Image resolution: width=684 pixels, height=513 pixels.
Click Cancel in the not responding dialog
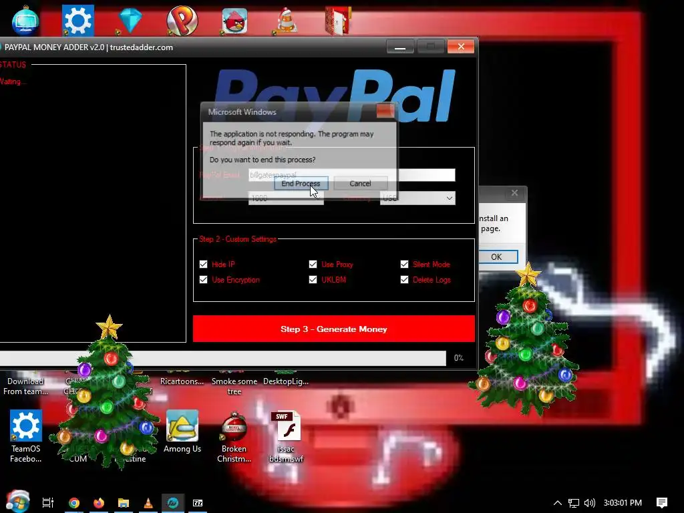360,184
